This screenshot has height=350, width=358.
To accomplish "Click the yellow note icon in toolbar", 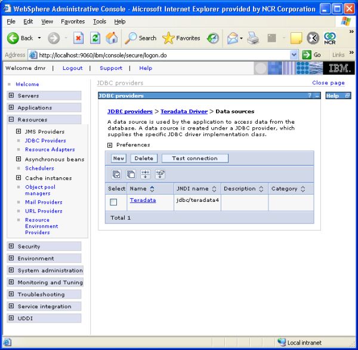I will (296, 38).
